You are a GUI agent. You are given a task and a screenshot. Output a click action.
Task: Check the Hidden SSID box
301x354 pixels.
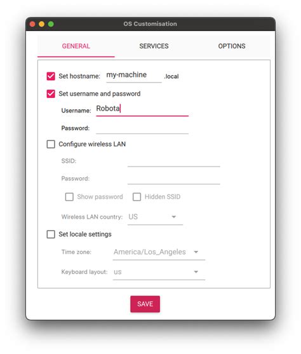[137, 196]
